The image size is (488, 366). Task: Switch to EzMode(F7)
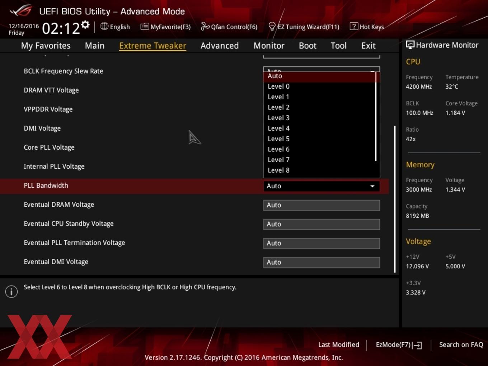pyautogui.click(x=399, y=345)
